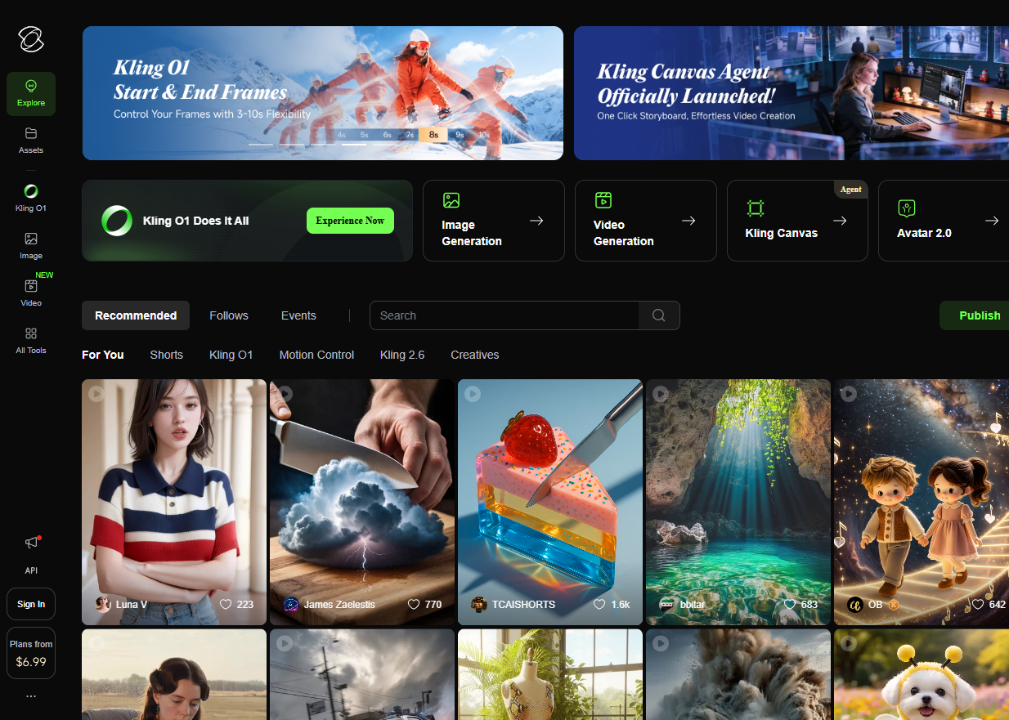This screenshot has width=1009, height=720.
Task: Click the Kling logo icon in sidebar
Action: coord(31,38)
